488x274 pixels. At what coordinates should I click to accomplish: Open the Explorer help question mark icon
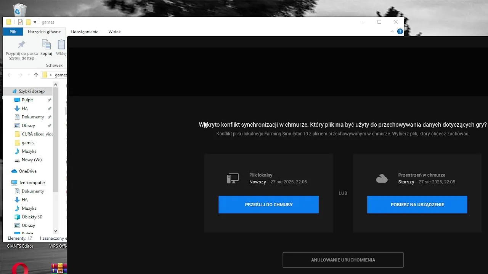click(400, 32)
